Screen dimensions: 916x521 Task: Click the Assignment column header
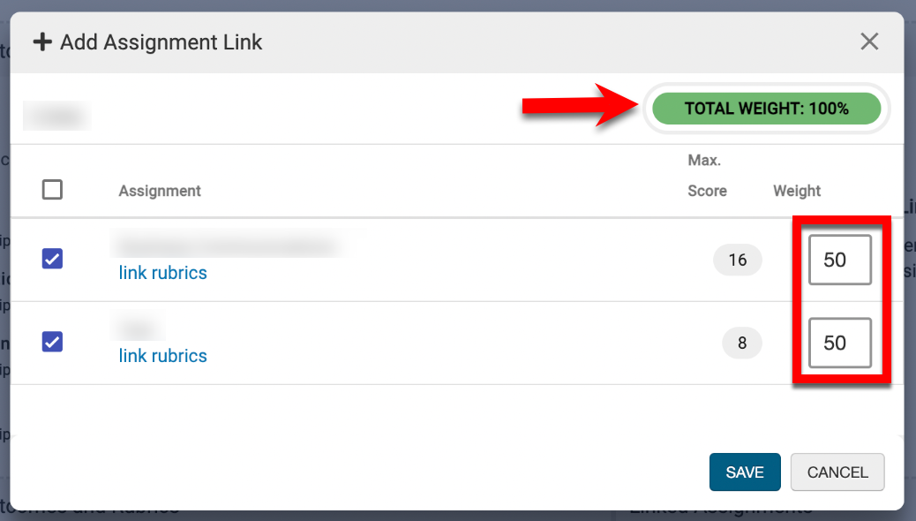point(160,191)
